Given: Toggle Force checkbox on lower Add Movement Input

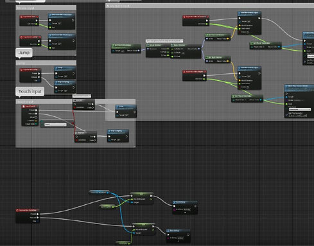Looking at the screenshot, I should pyautogui.click(x=247, y=87).
